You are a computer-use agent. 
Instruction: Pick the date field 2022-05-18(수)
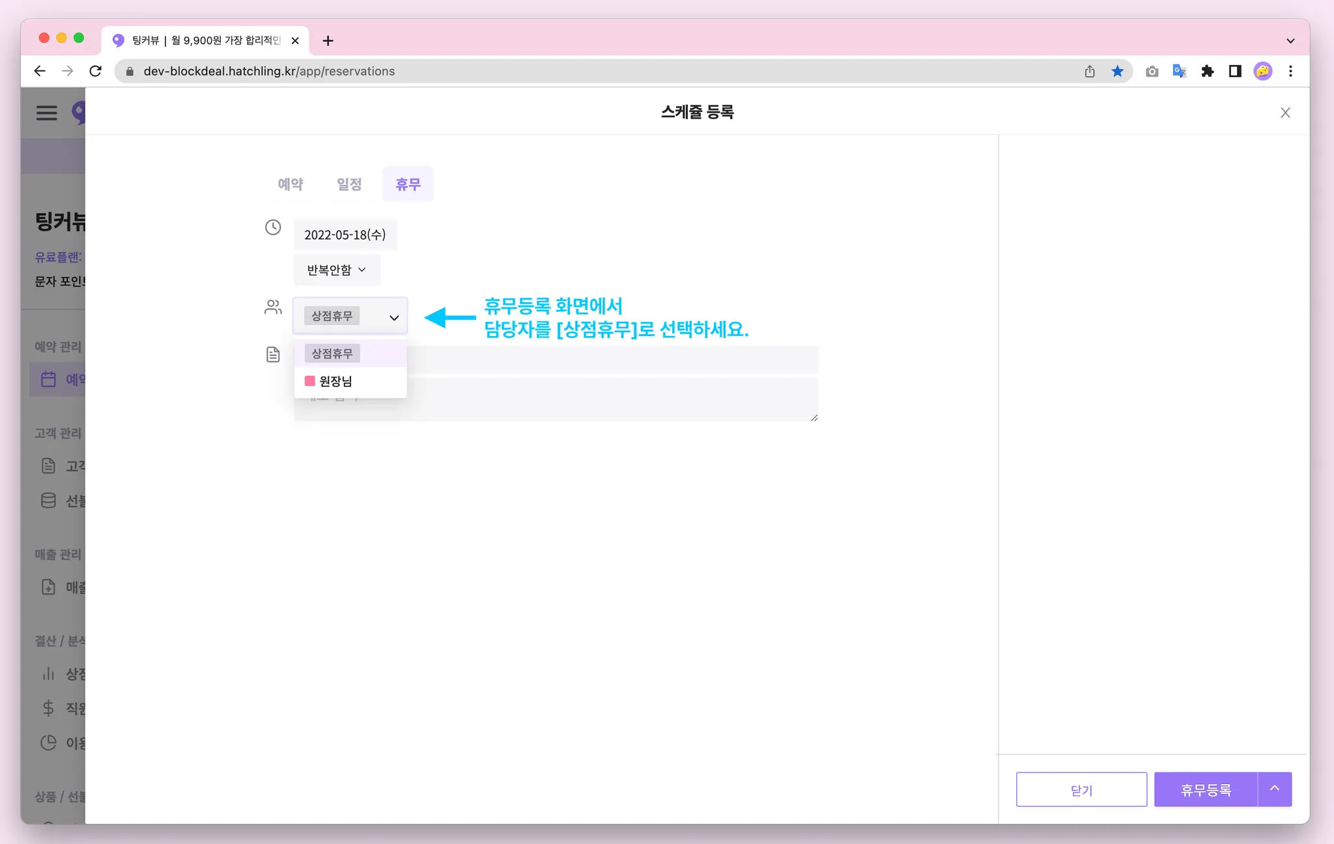(345, 234)
